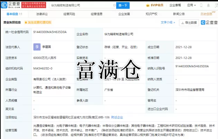Click the Qcc.com logo icon
The image size is (218, 139).
pyautogui.click(x=4, y=5)
